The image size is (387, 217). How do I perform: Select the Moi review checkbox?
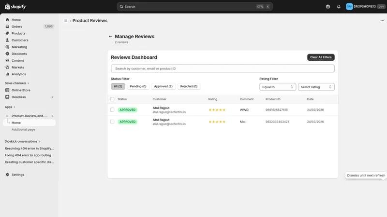point(112,122)
